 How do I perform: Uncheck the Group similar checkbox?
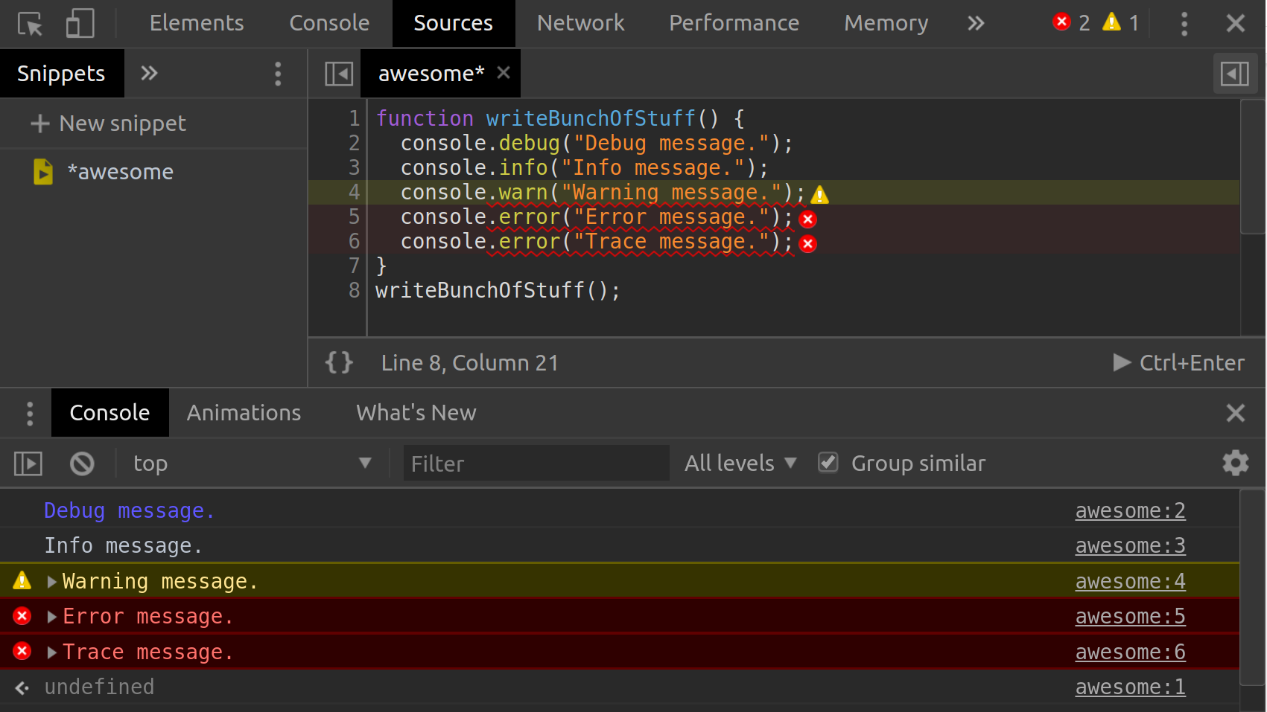tap(828, 463)
